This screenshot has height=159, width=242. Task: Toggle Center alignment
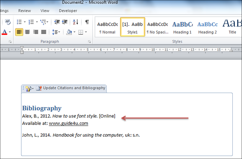(x=27, y=32)
